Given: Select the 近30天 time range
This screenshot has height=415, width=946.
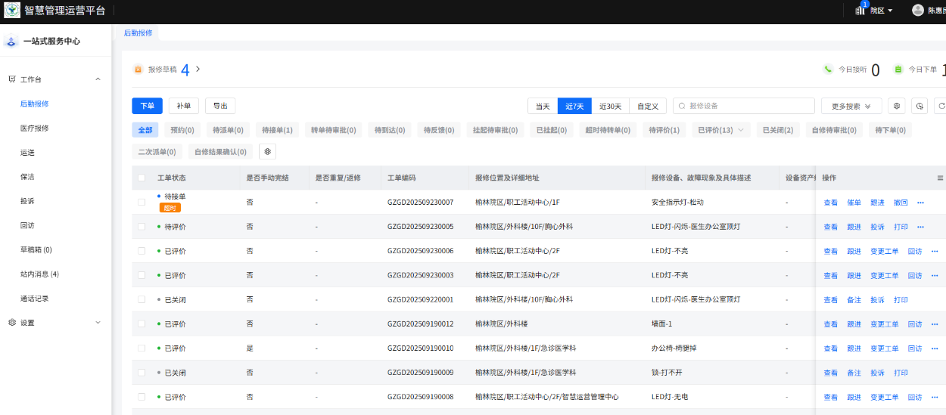Looking at the screenshot, I should [610, 106].
